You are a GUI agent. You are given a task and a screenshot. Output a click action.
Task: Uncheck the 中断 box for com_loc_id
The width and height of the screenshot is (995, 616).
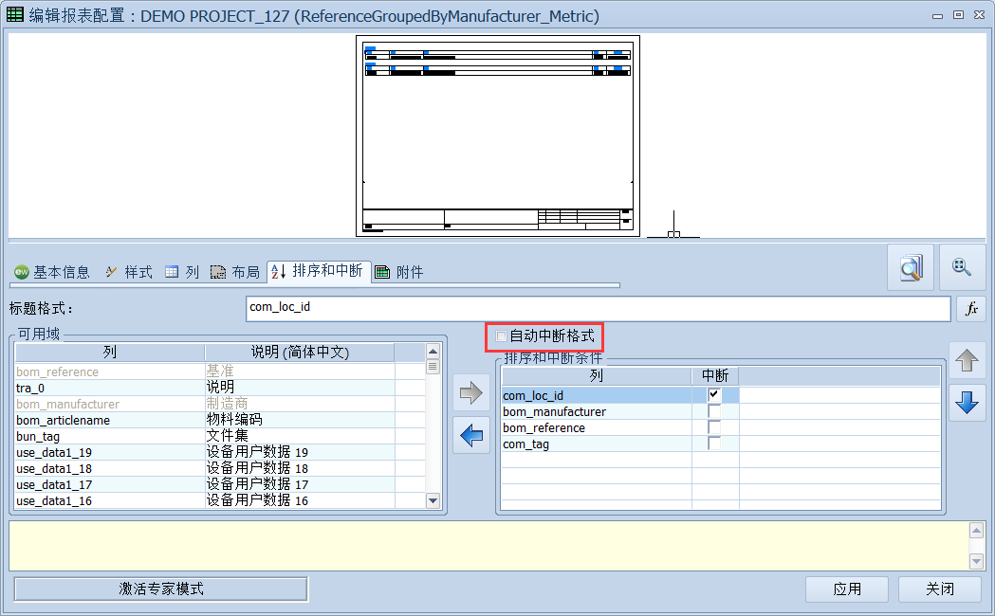(714, 395)
